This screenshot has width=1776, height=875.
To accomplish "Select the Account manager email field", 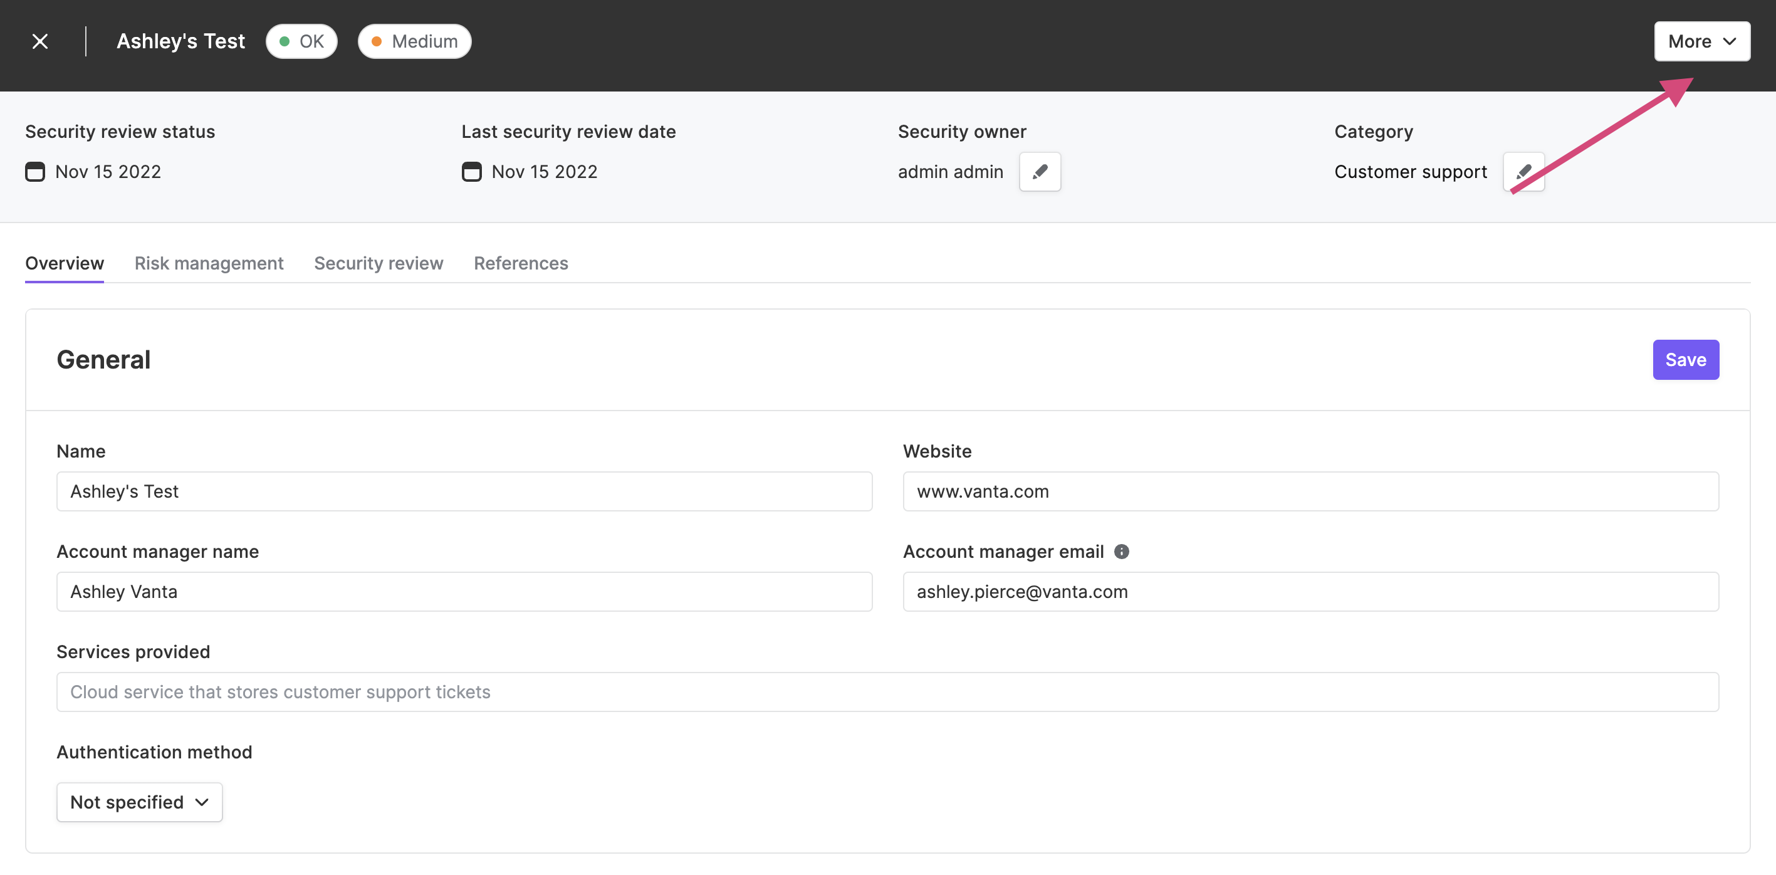I will tap(1310, 592).
